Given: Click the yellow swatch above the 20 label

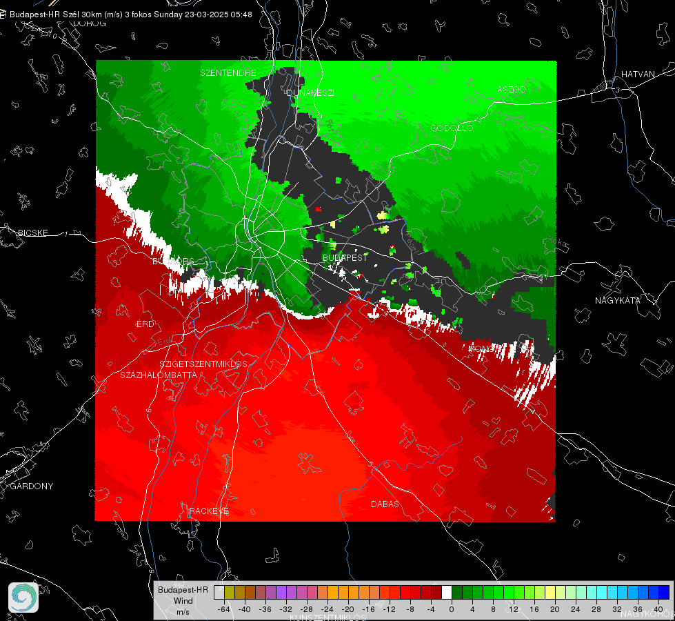Looking at the screenshot, I should pyautogui.click(x=550, y=593).
